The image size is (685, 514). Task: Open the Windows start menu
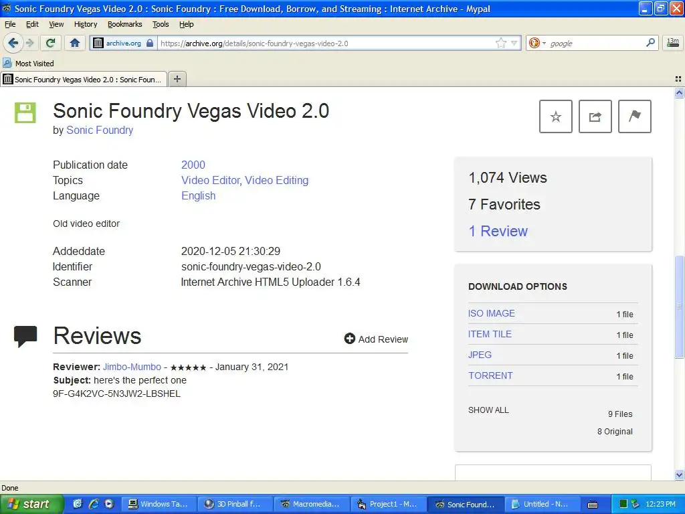31,504
